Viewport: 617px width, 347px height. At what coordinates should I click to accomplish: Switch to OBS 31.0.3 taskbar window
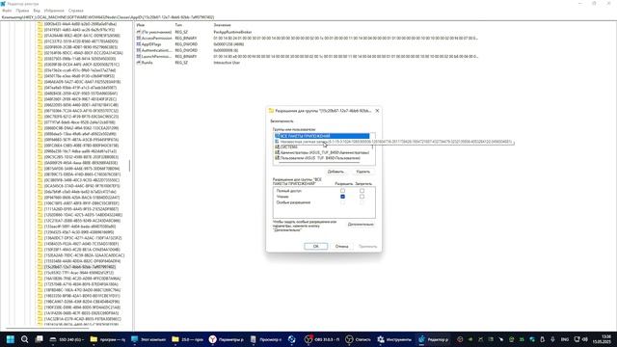[x=323, y=339]
